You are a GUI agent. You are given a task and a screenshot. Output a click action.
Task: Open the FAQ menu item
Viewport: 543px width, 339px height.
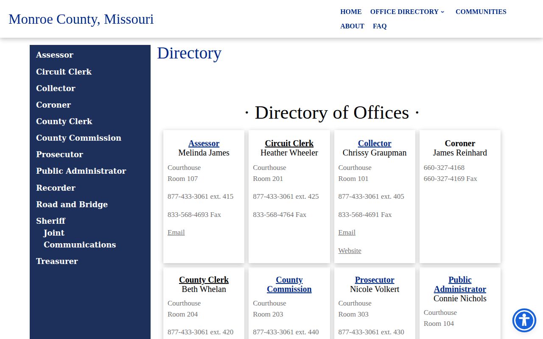pos(380,26)
